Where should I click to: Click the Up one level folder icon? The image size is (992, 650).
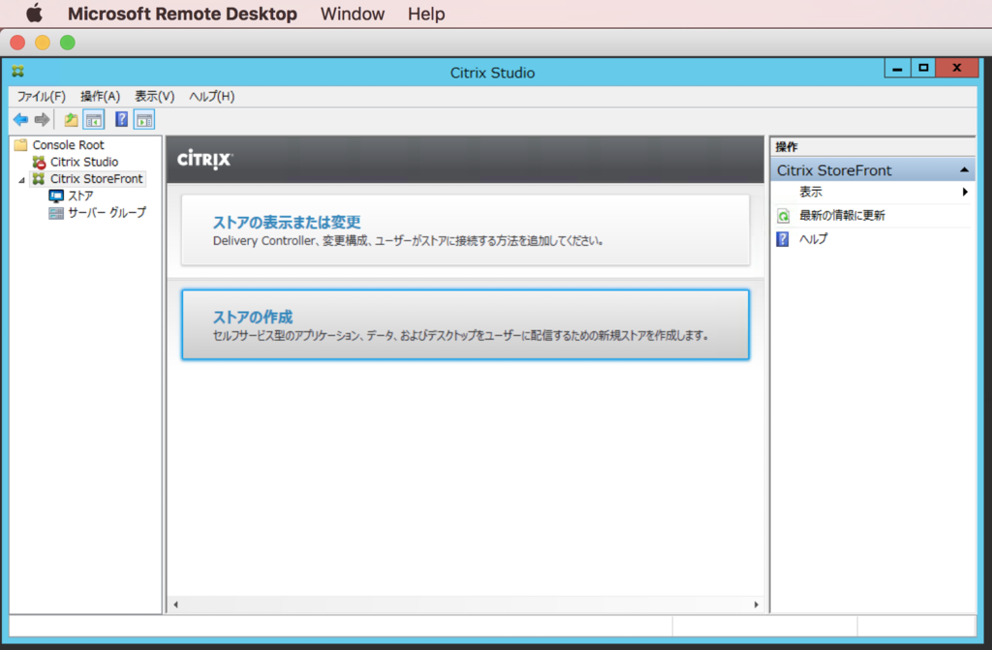(x=71, y=119)
